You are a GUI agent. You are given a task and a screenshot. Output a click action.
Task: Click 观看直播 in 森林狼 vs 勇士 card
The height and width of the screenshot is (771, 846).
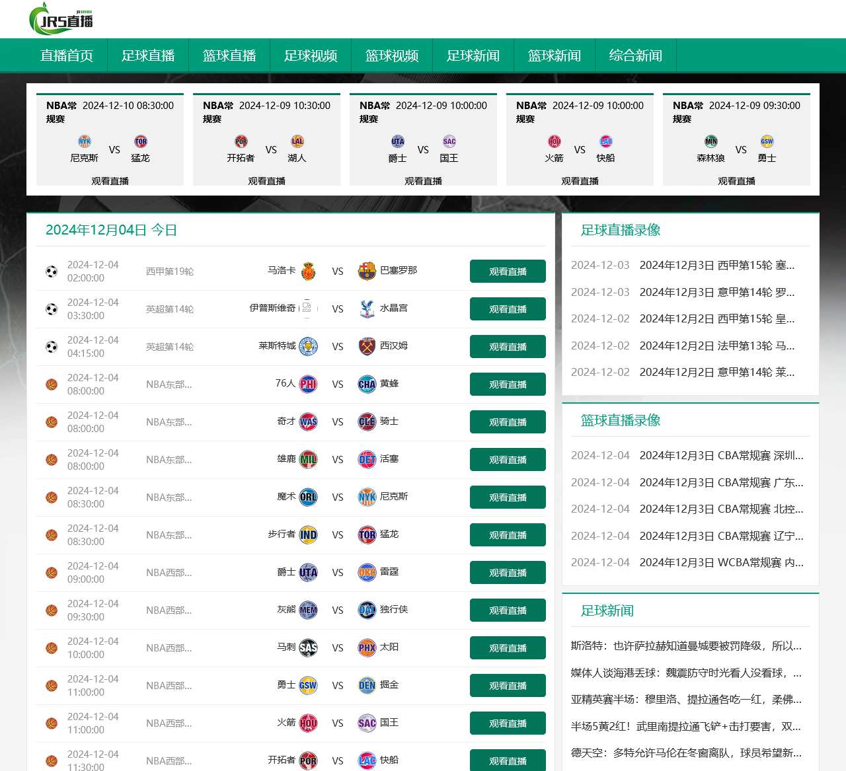tap(736, 181)
